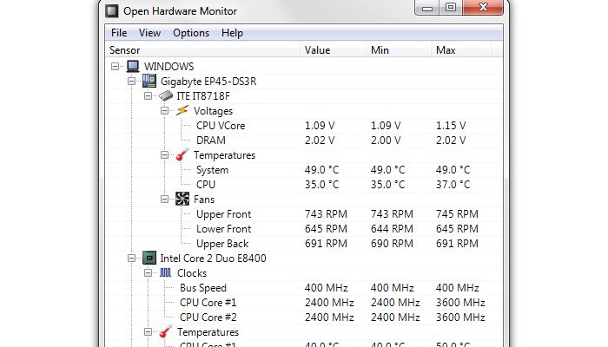Click the Open Hardware Monitor title bar icon
This screenshot has height=347, width=608.
(112, 10)
